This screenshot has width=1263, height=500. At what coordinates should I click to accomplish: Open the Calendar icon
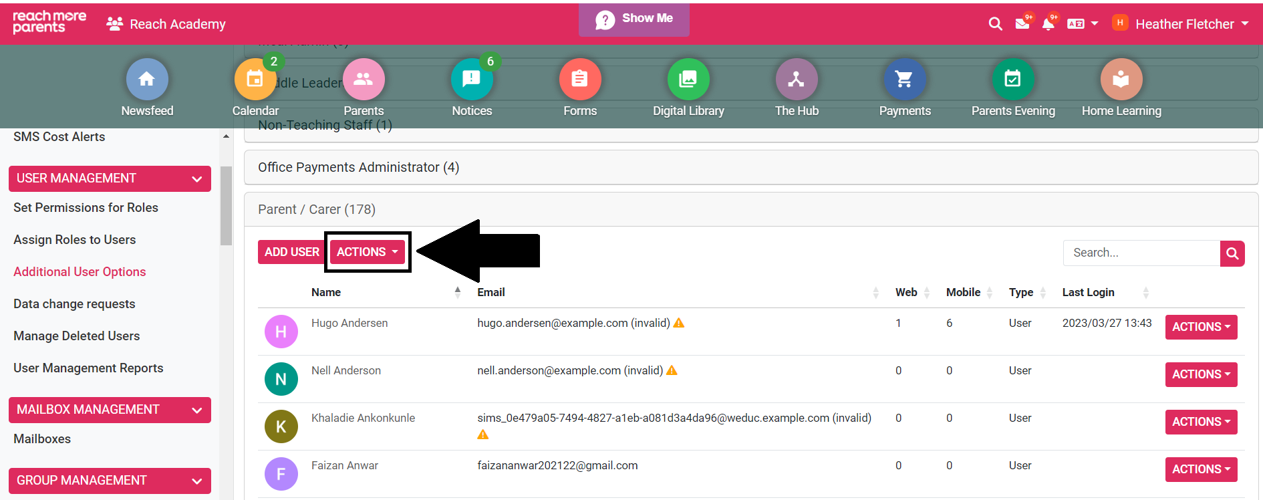255,80
